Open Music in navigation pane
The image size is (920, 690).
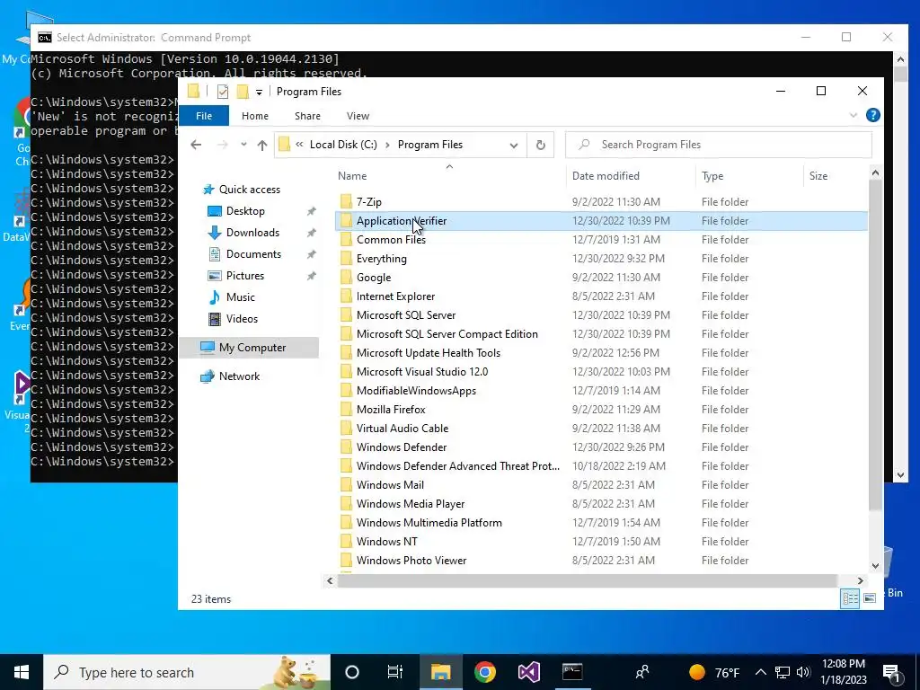click(241, 297)
